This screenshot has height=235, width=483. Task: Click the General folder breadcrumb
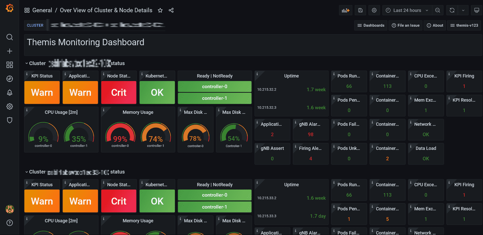point(42,10)
